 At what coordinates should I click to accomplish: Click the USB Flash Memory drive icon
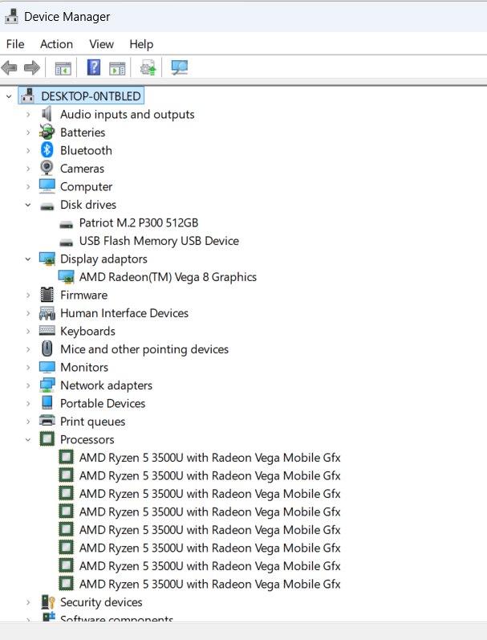coord(66,243)
